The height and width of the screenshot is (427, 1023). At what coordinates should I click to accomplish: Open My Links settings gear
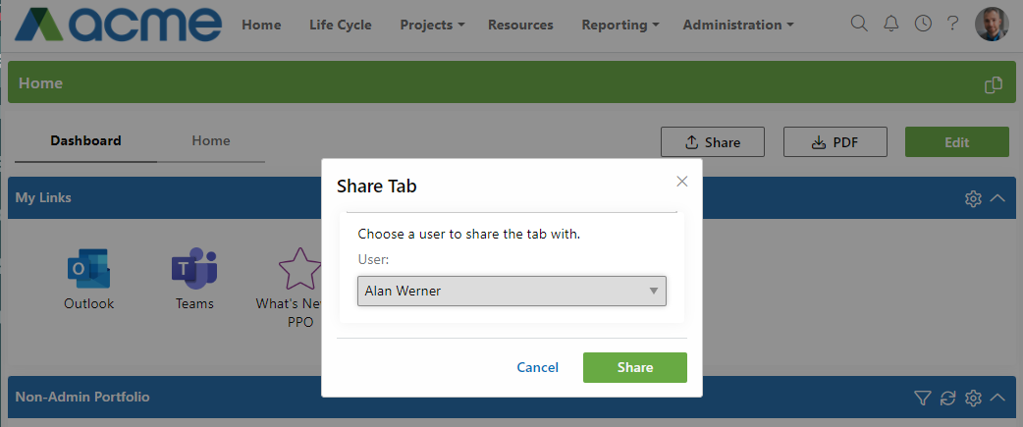click(973, 198)
